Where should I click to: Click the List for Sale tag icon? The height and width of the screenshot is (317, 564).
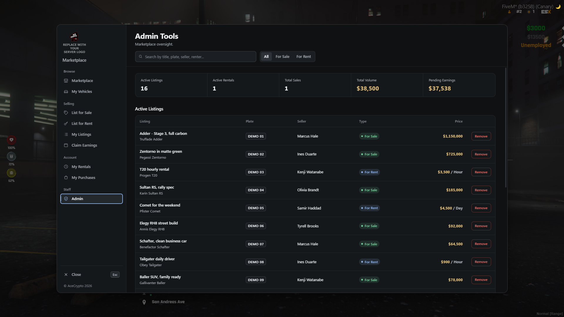click(66, 113)
